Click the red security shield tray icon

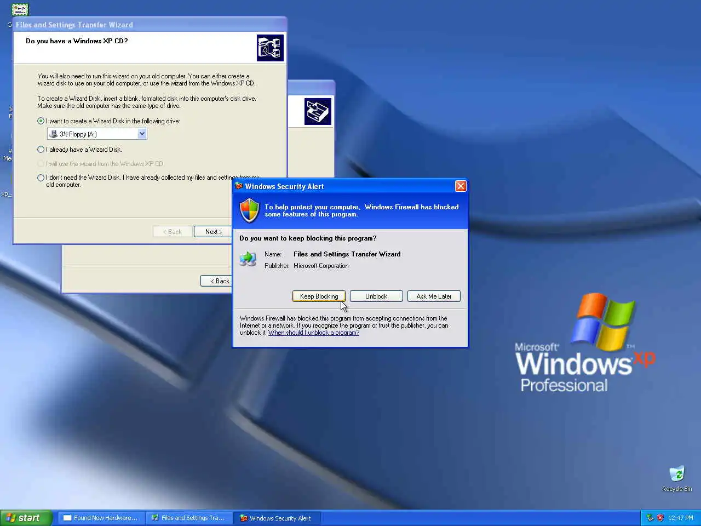click(660, 518)
